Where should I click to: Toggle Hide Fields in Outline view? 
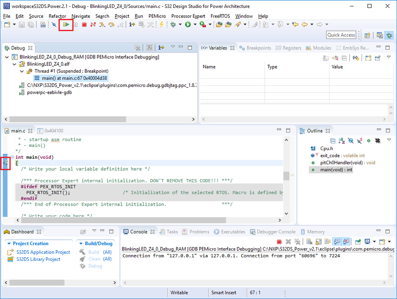point(351,141)
